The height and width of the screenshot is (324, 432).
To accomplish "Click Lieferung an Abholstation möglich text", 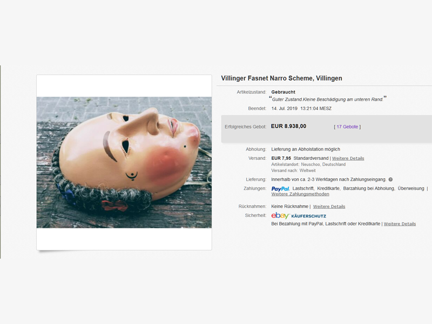I will pyautogui.click(x=306, y=149).
